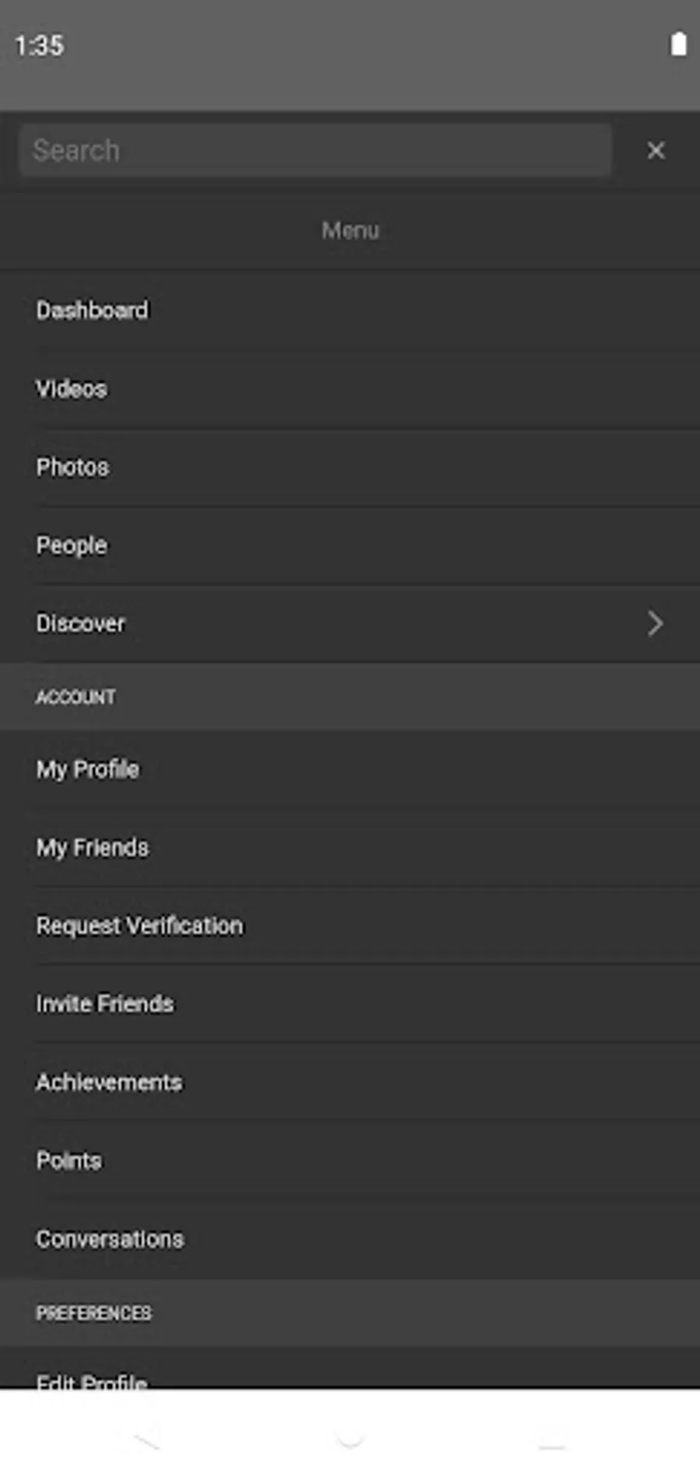Open the Photos menu entry
This screenshot has height=1475, width=700.
point(350,467)
